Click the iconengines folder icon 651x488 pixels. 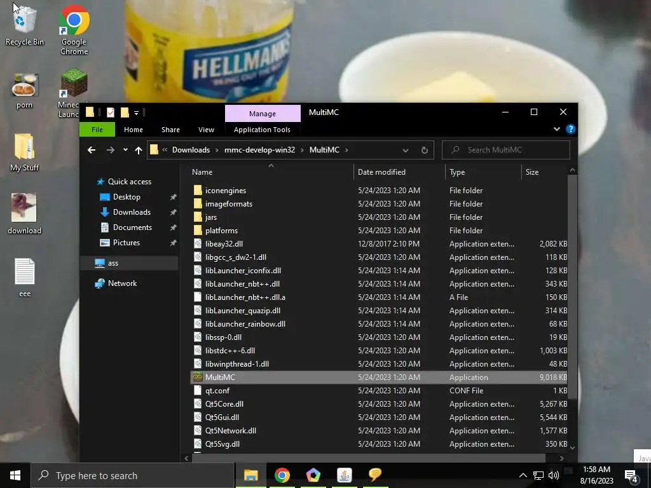(x=198, y=191)
